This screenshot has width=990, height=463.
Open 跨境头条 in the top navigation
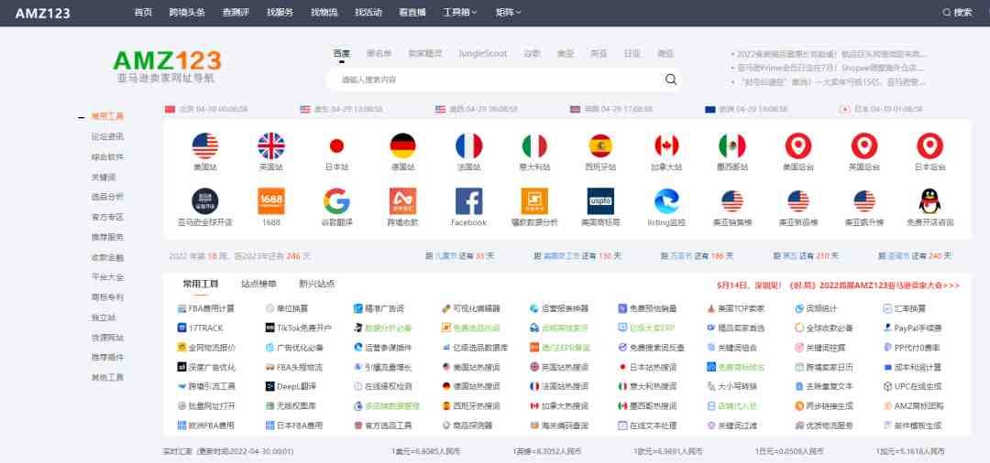point(188,12)
